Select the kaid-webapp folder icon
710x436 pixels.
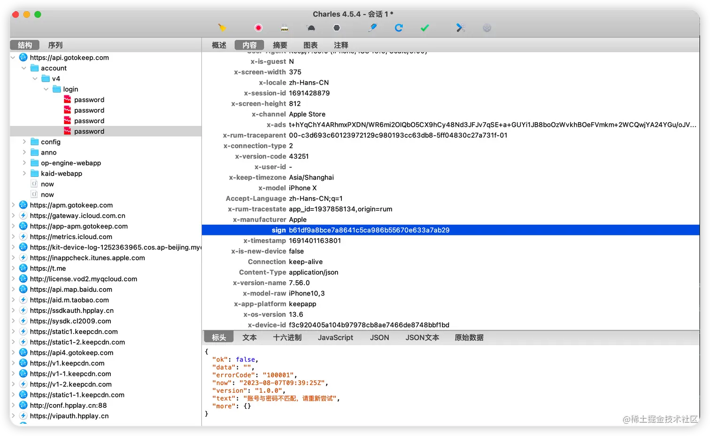[x=34, y=173]
